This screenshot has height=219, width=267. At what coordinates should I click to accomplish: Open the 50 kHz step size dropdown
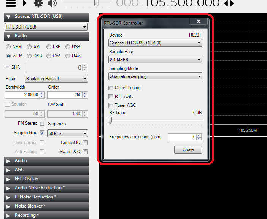click(68, 133)
